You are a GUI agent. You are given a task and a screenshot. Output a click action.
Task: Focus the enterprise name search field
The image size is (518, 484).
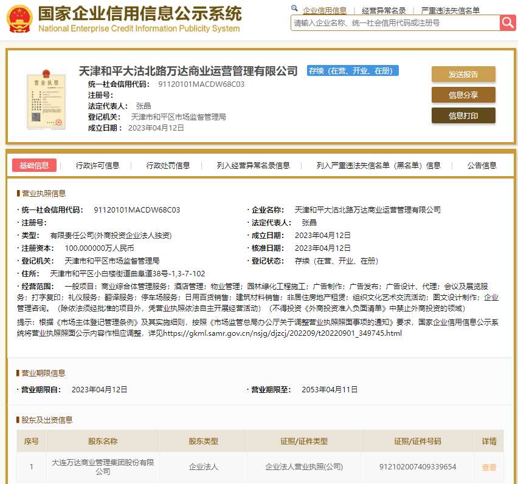click(395, 22)
